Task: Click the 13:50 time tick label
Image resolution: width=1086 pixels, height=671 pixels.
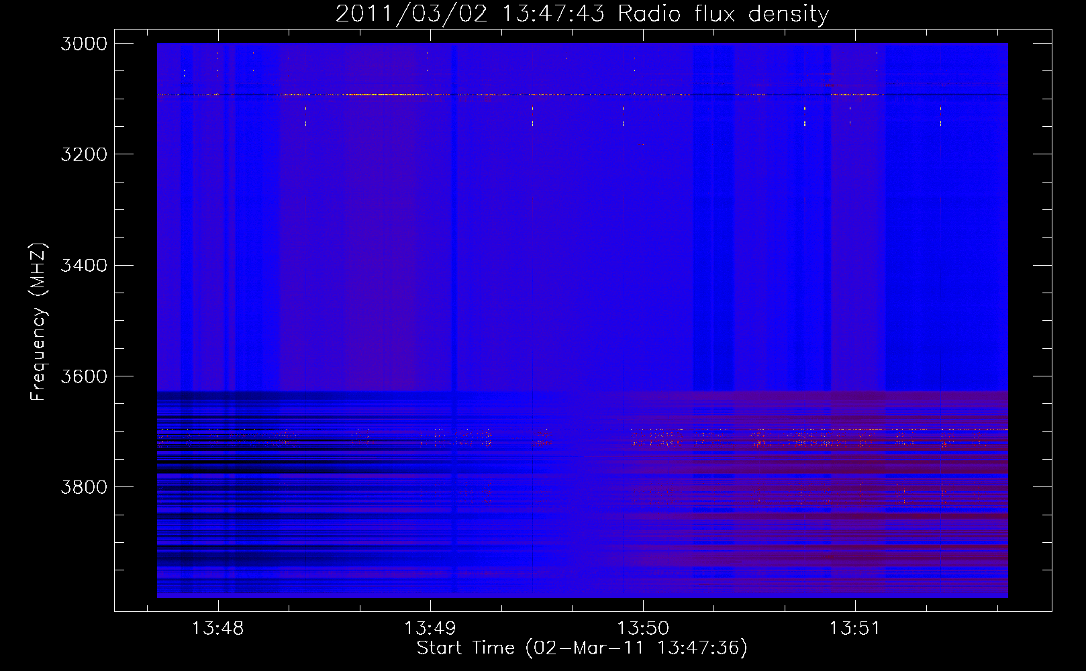Action: [x=643, y=629]
